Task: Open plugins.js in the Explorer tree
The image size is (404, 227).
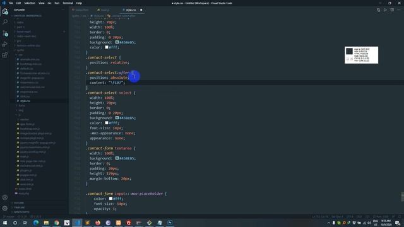Action: pyautogui.click(x=26, y=170)
